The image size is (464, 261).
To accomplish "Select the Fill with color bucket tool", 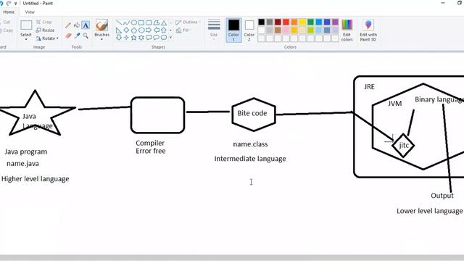I will tap(77, 25).
